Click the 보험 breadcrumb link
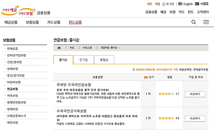Screen dimensions: 214x131 72,48
